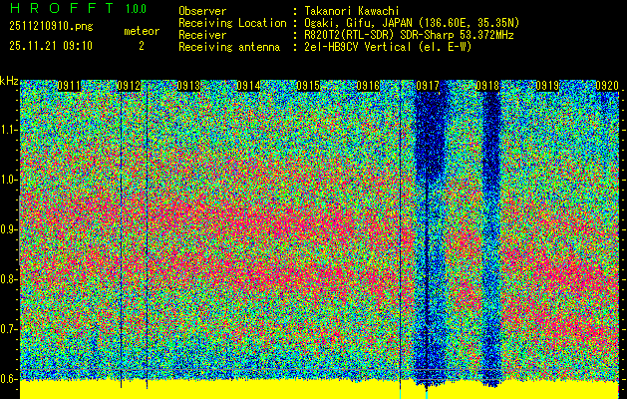Click the Receiving antenna field label
Viewport: 627px width, 399px height.
(x=229, y=47)
